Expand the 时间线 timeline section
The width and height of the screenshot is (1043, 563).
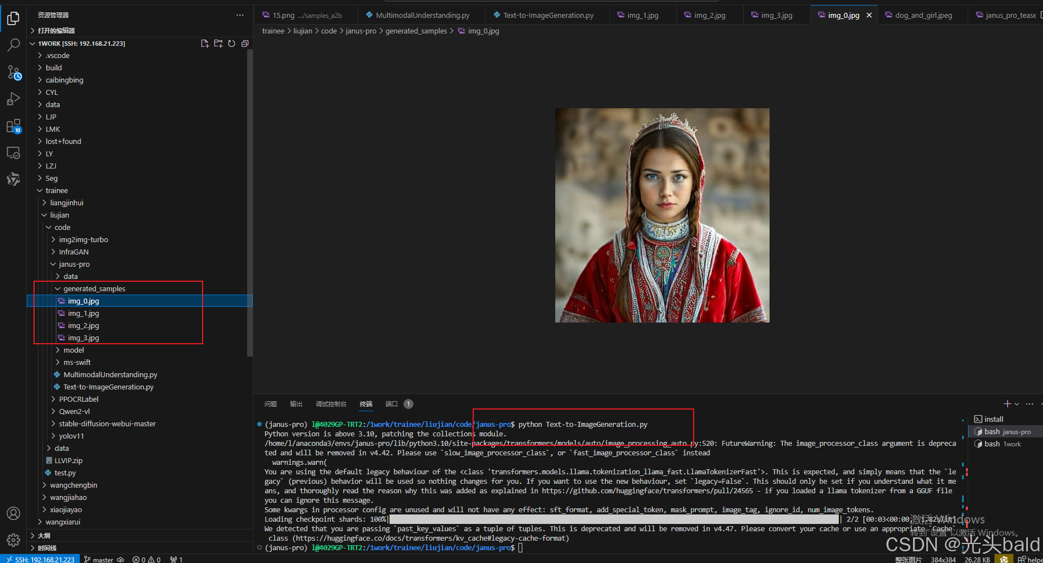(140, 548)
